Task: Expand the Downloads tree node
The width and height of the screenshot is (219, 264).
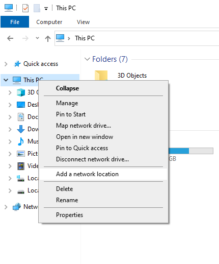Action: click(10, 129)
